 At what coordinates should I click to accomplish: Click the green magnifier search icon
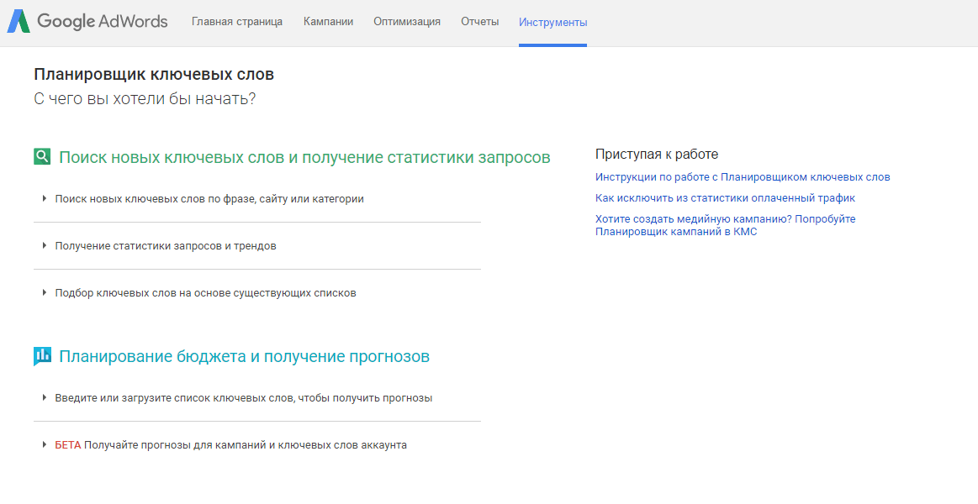(42, 157)
